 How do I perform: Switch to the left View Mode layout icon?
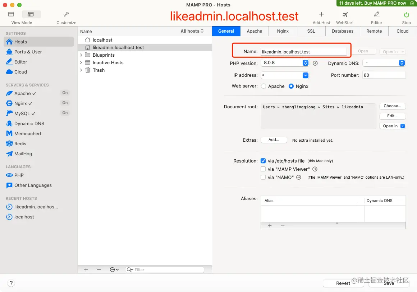[x=11, y=14]
